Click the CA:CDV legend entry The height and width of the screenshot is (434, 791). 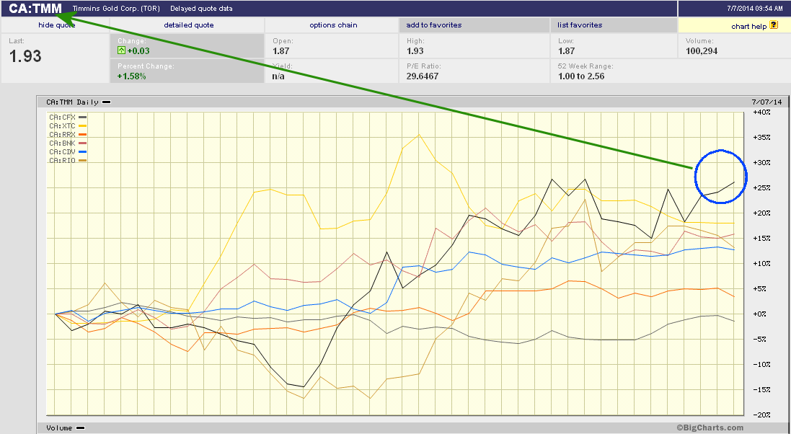pos(68,152)
